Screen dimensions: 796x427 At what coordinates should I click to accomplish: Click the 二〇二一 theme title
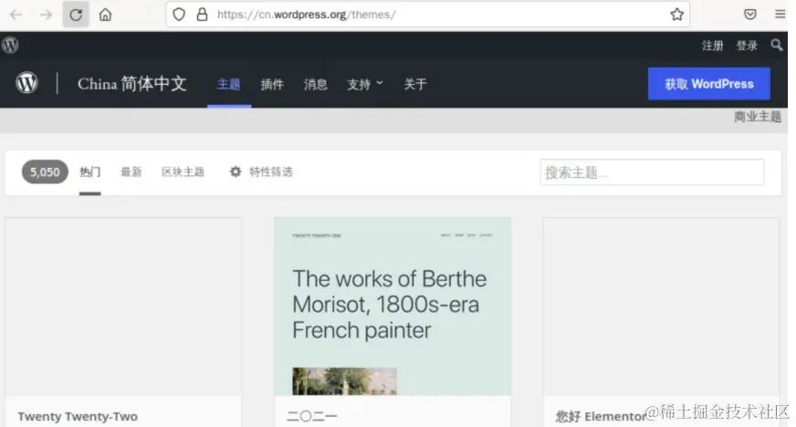click(x=311, y=416)
